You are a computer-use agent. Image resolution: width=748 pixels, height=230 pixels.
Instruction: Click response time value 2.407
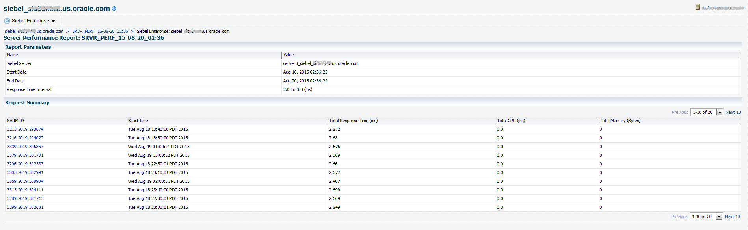(335, 181)
